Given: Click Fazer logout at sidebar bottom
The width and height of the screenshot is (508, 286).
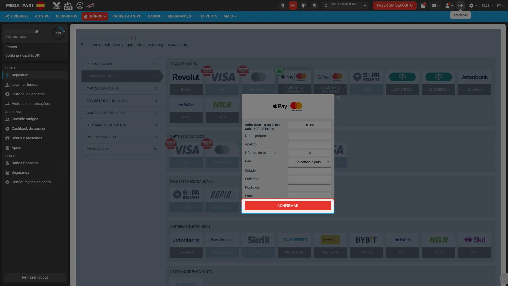Looking at the screenshot, I should pyautogui.click(x=35, y=278).
